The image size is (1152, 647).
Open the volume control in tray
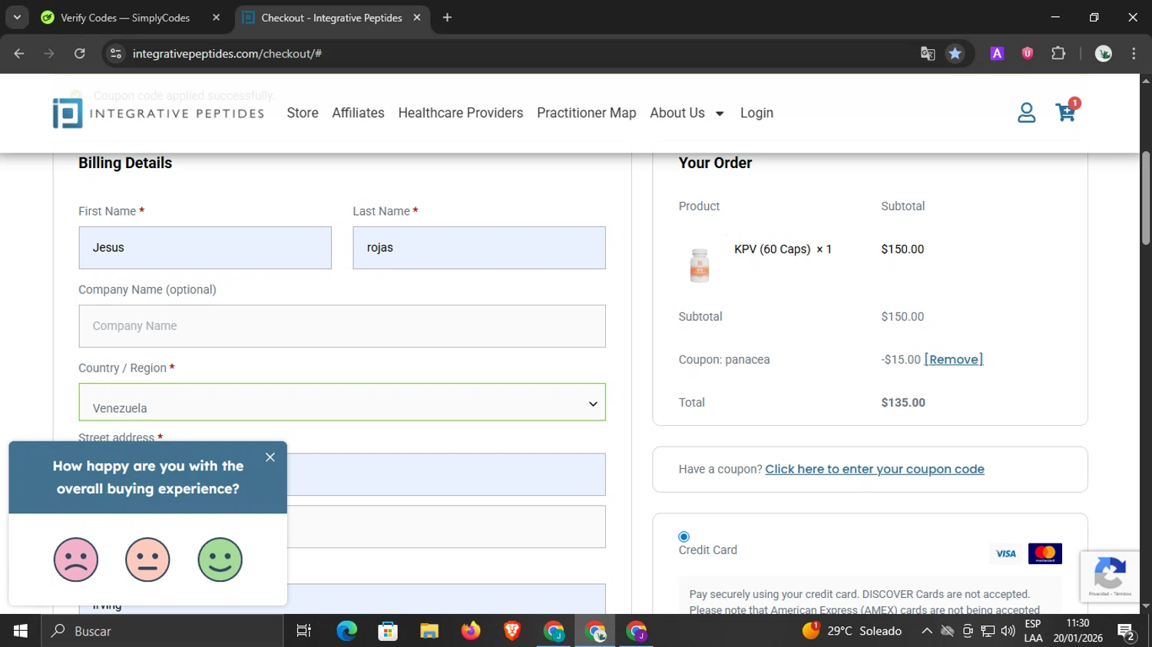pyautogui.click(x=1008, y=631)
